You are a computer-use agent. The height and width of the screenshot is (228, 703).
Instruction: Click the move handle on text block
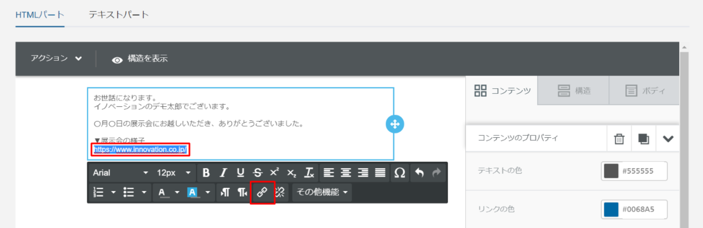tap(395, 124)
